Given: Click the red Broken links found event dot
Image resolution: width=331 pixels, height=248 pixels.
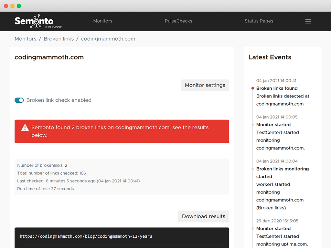Looking at the screenshot, I should coord(253,88).
